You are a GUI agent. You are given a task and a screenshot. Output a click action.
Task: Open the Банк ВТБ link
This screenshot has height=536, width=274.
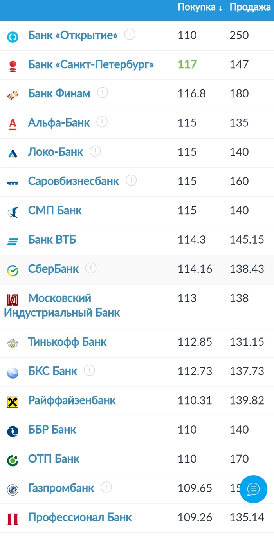(x=52, y=239)
